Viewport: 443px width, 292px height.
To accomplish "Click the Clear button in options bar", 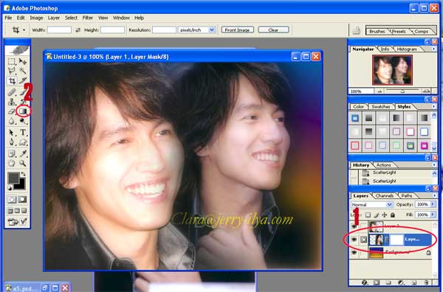I will pyautogui.click(x=273, y=30).
